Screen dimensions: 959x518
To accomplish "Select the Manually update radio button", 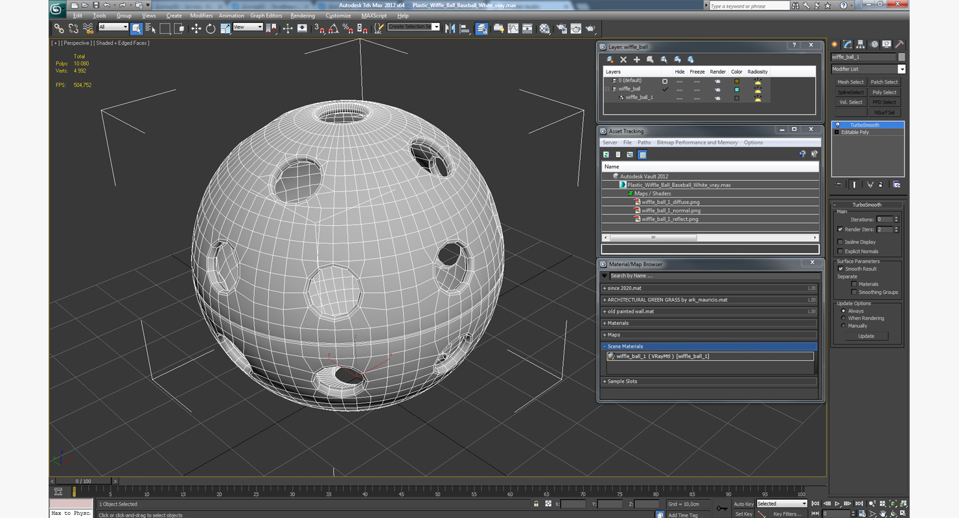I will pyautogui.click(x=843, y=326).
